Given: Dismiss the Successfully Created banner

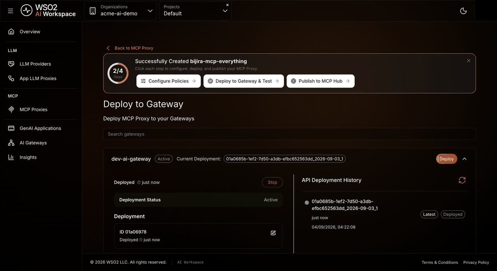Looking at the screenshot, I should pos(469,61).
